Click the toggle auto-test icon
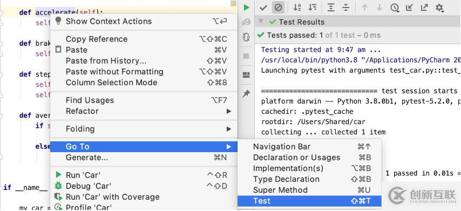Image resolution: width=461 pixels, height=211 pixels. click(246, 37)
